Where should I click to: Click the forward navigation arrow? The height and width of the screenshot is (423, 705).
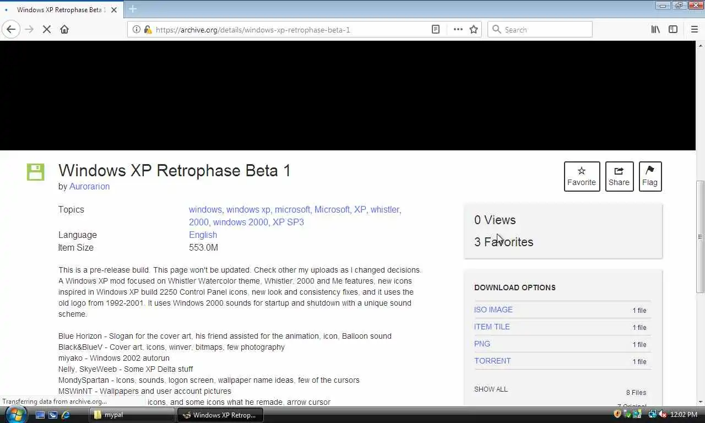29,29
